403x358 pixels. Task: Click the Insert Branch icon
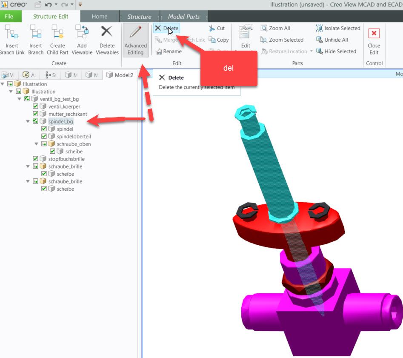[35, 32]
